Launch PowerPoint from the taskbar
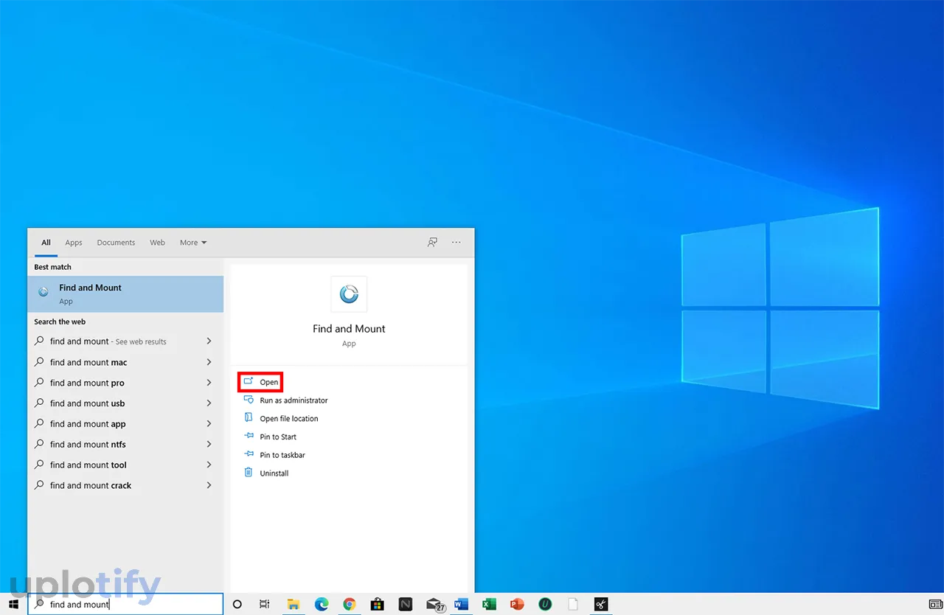 click(x=517, y=604)
